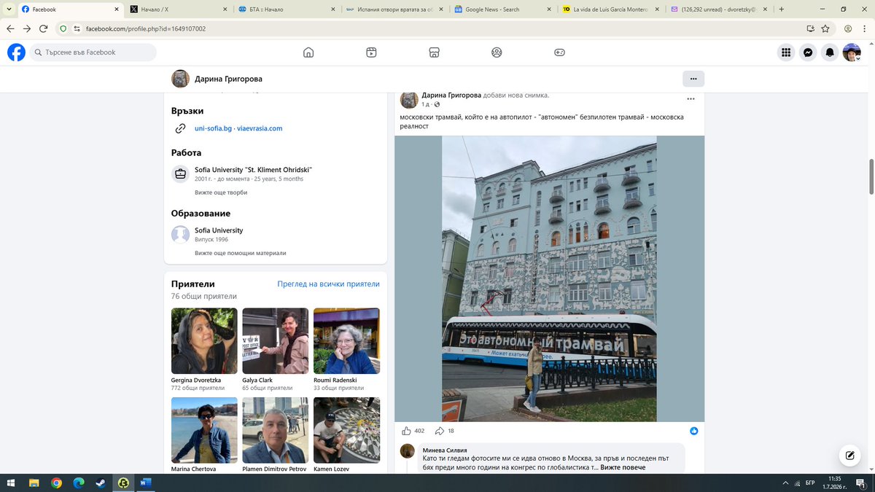Open the Groups/Friends profile icon in top nav
The width and height of the screenshot is (875, 492).
497,52
